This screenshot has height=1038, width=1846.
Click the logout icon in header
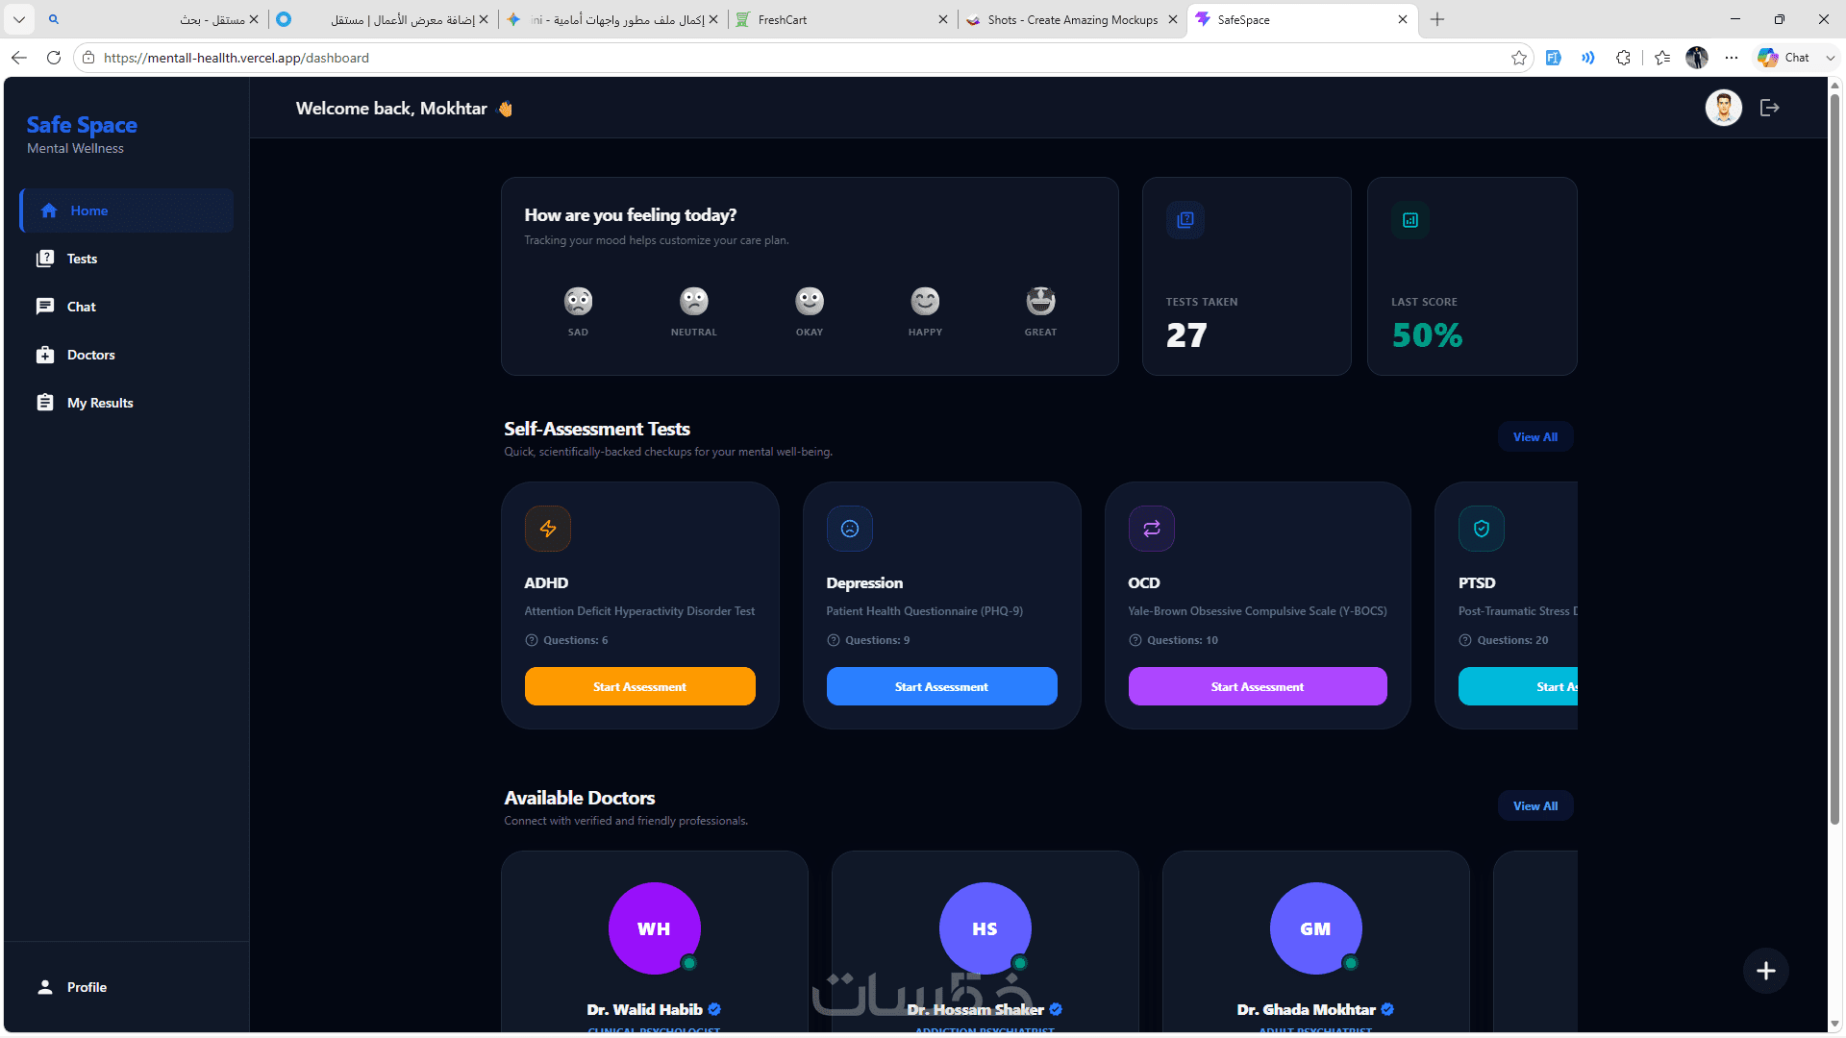pyautogui.click(x=1770, y=108)
